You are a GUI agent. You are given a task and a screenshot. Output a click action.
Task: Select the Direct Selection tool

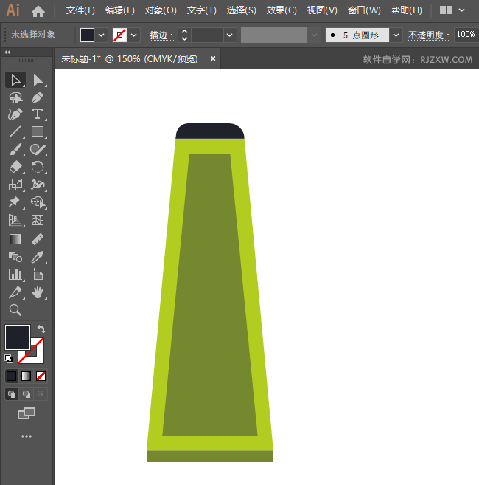(x=38, y=80)
